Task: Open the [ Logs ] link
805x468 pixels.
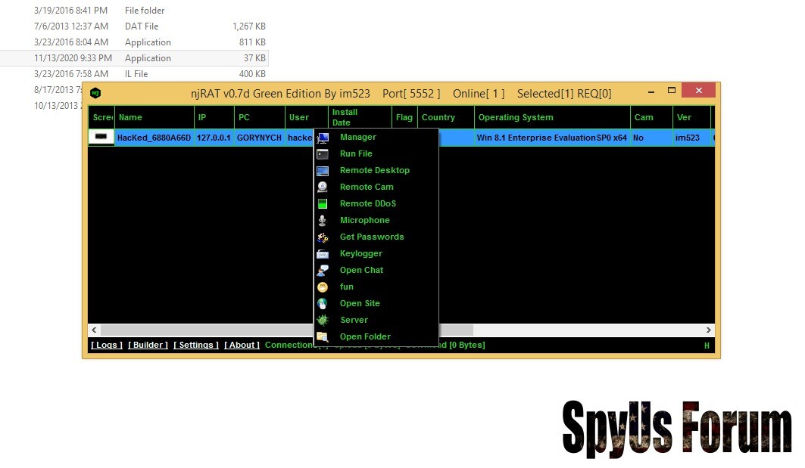Action: click(106, 346)
